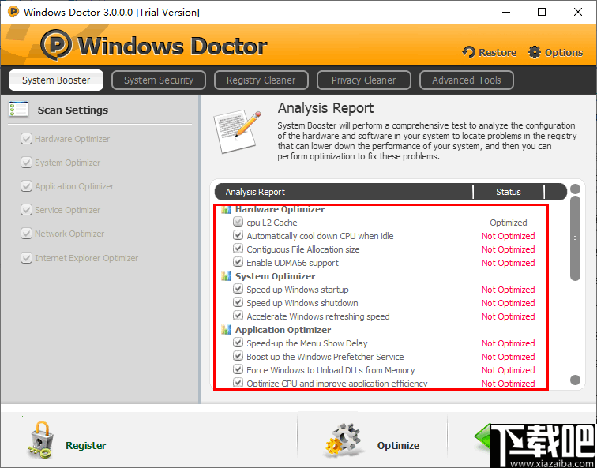597x468 pixels.
Task: Click Not Optimized for Boost up Prefetcher Service
Action: tap(509, 357)
